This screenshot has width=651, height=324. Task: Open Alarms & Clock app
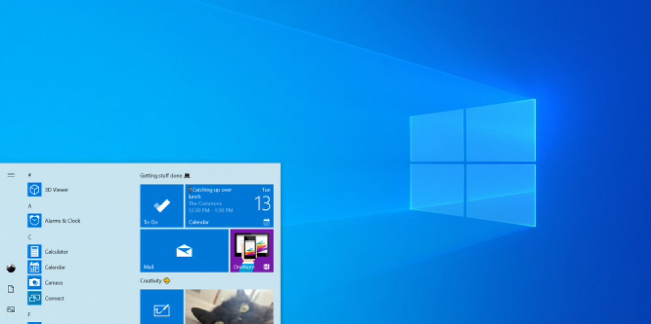tap(54, 221)
